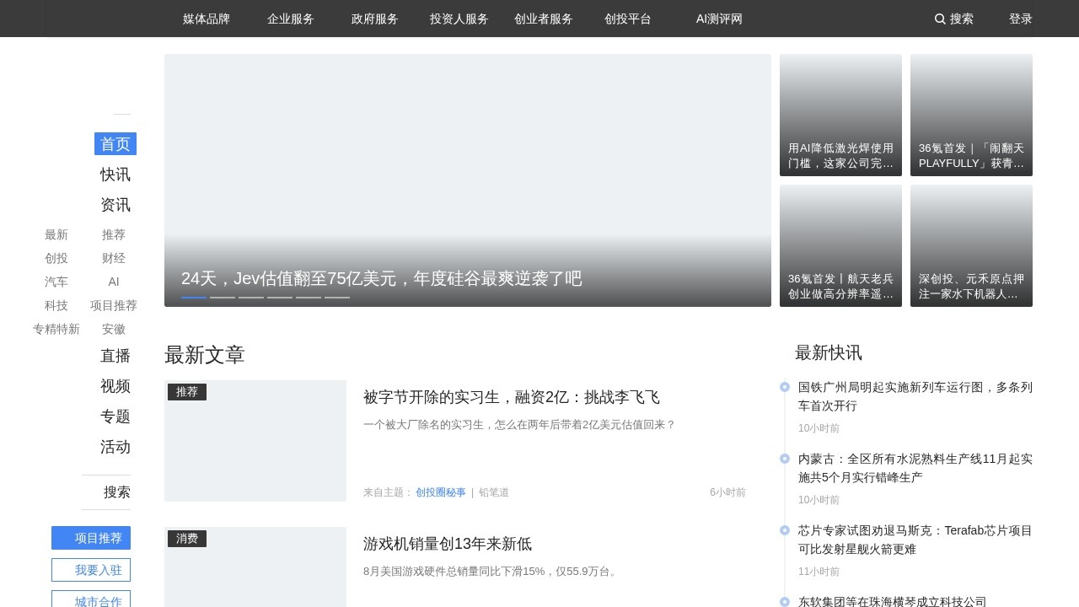
Task: Select 视频 in the left sidebar
Action: pos(115,386)
